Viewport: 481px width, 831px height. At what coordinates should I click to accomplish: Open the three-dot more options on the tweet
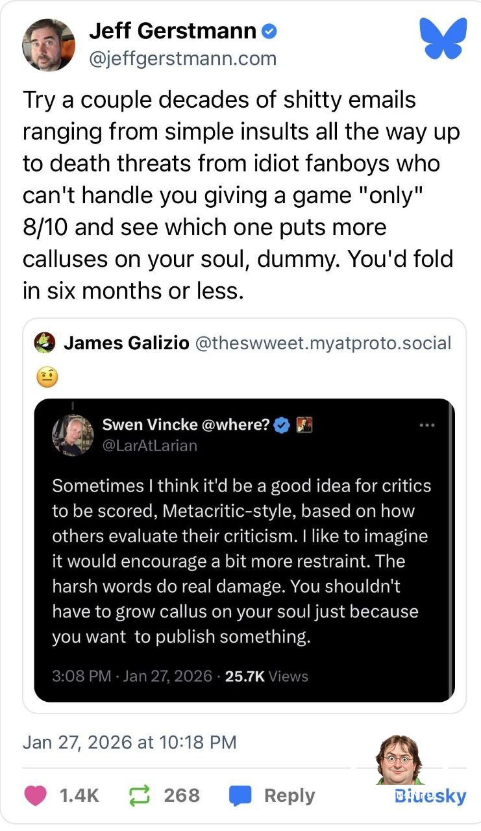(428, 425)
